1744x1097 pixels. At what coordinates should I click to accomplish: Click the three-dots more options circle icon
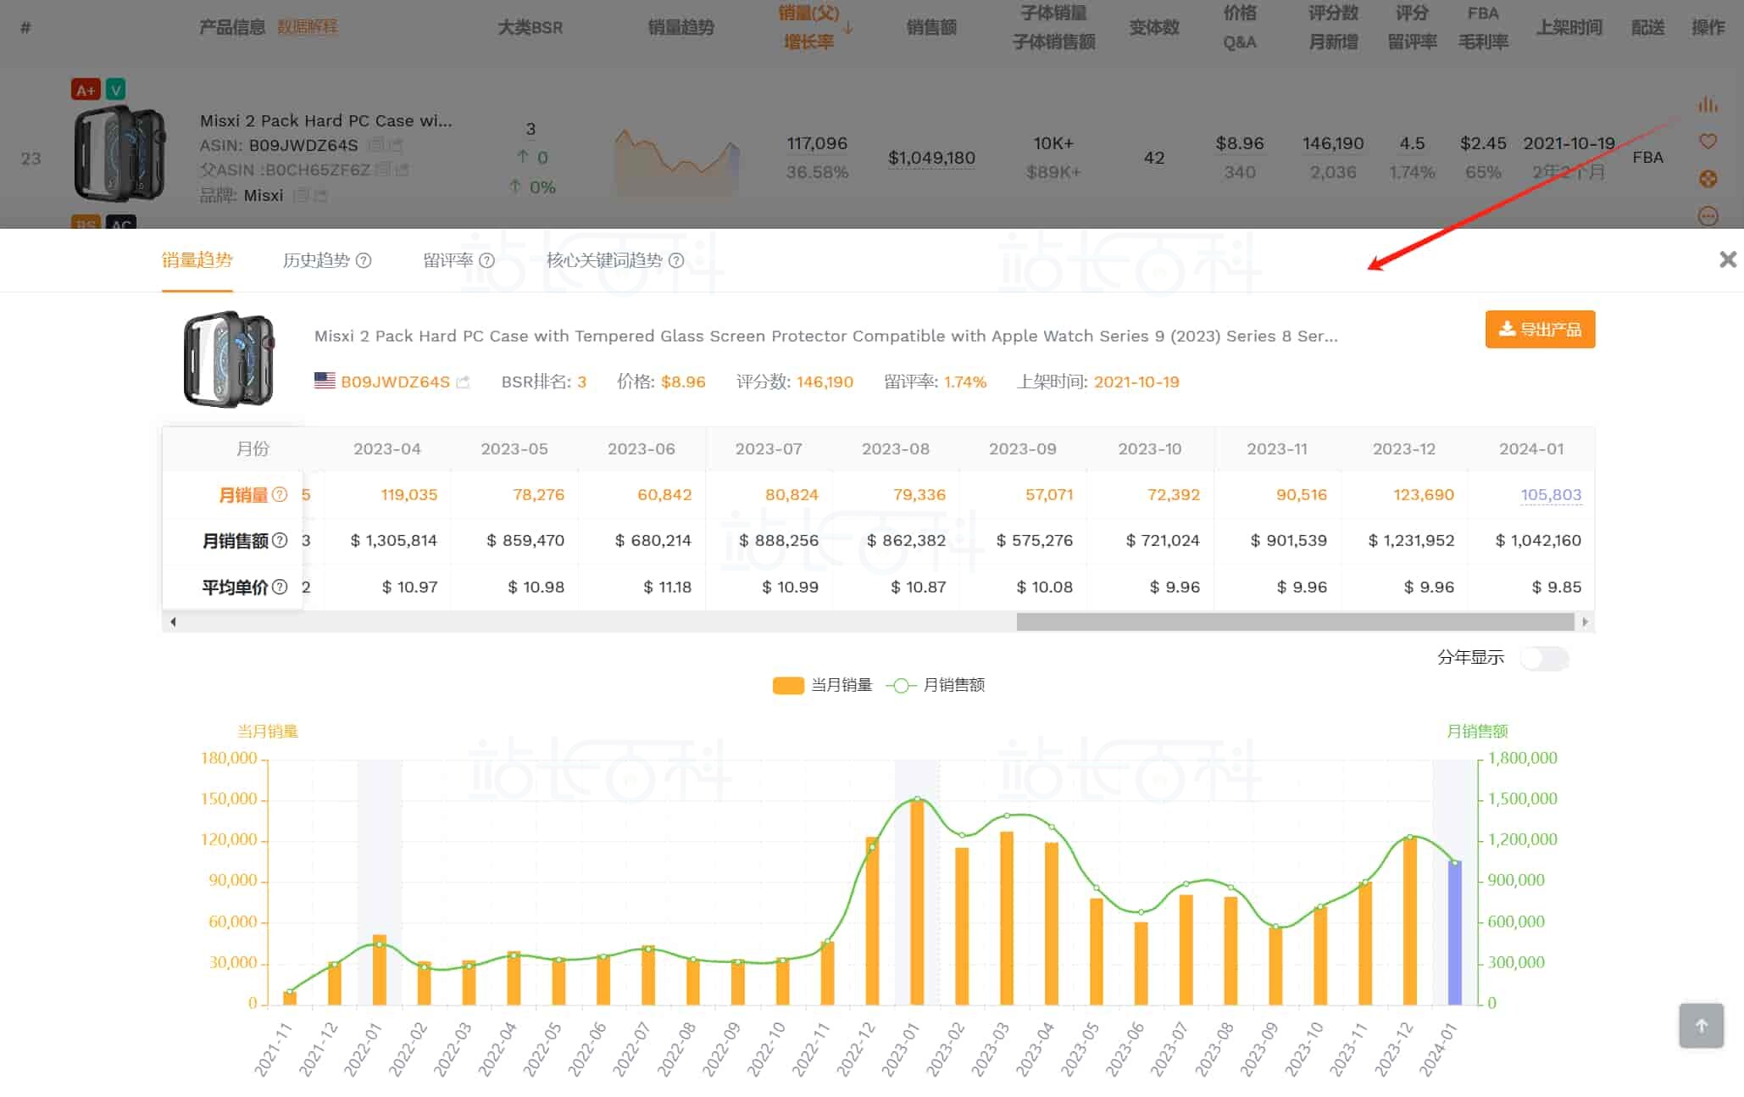pos(1708,216)
